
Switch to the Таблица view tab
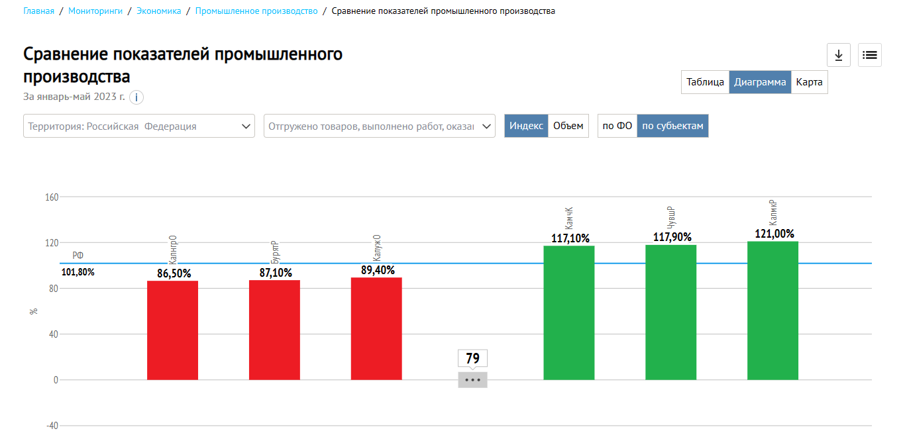pos(705,82)
